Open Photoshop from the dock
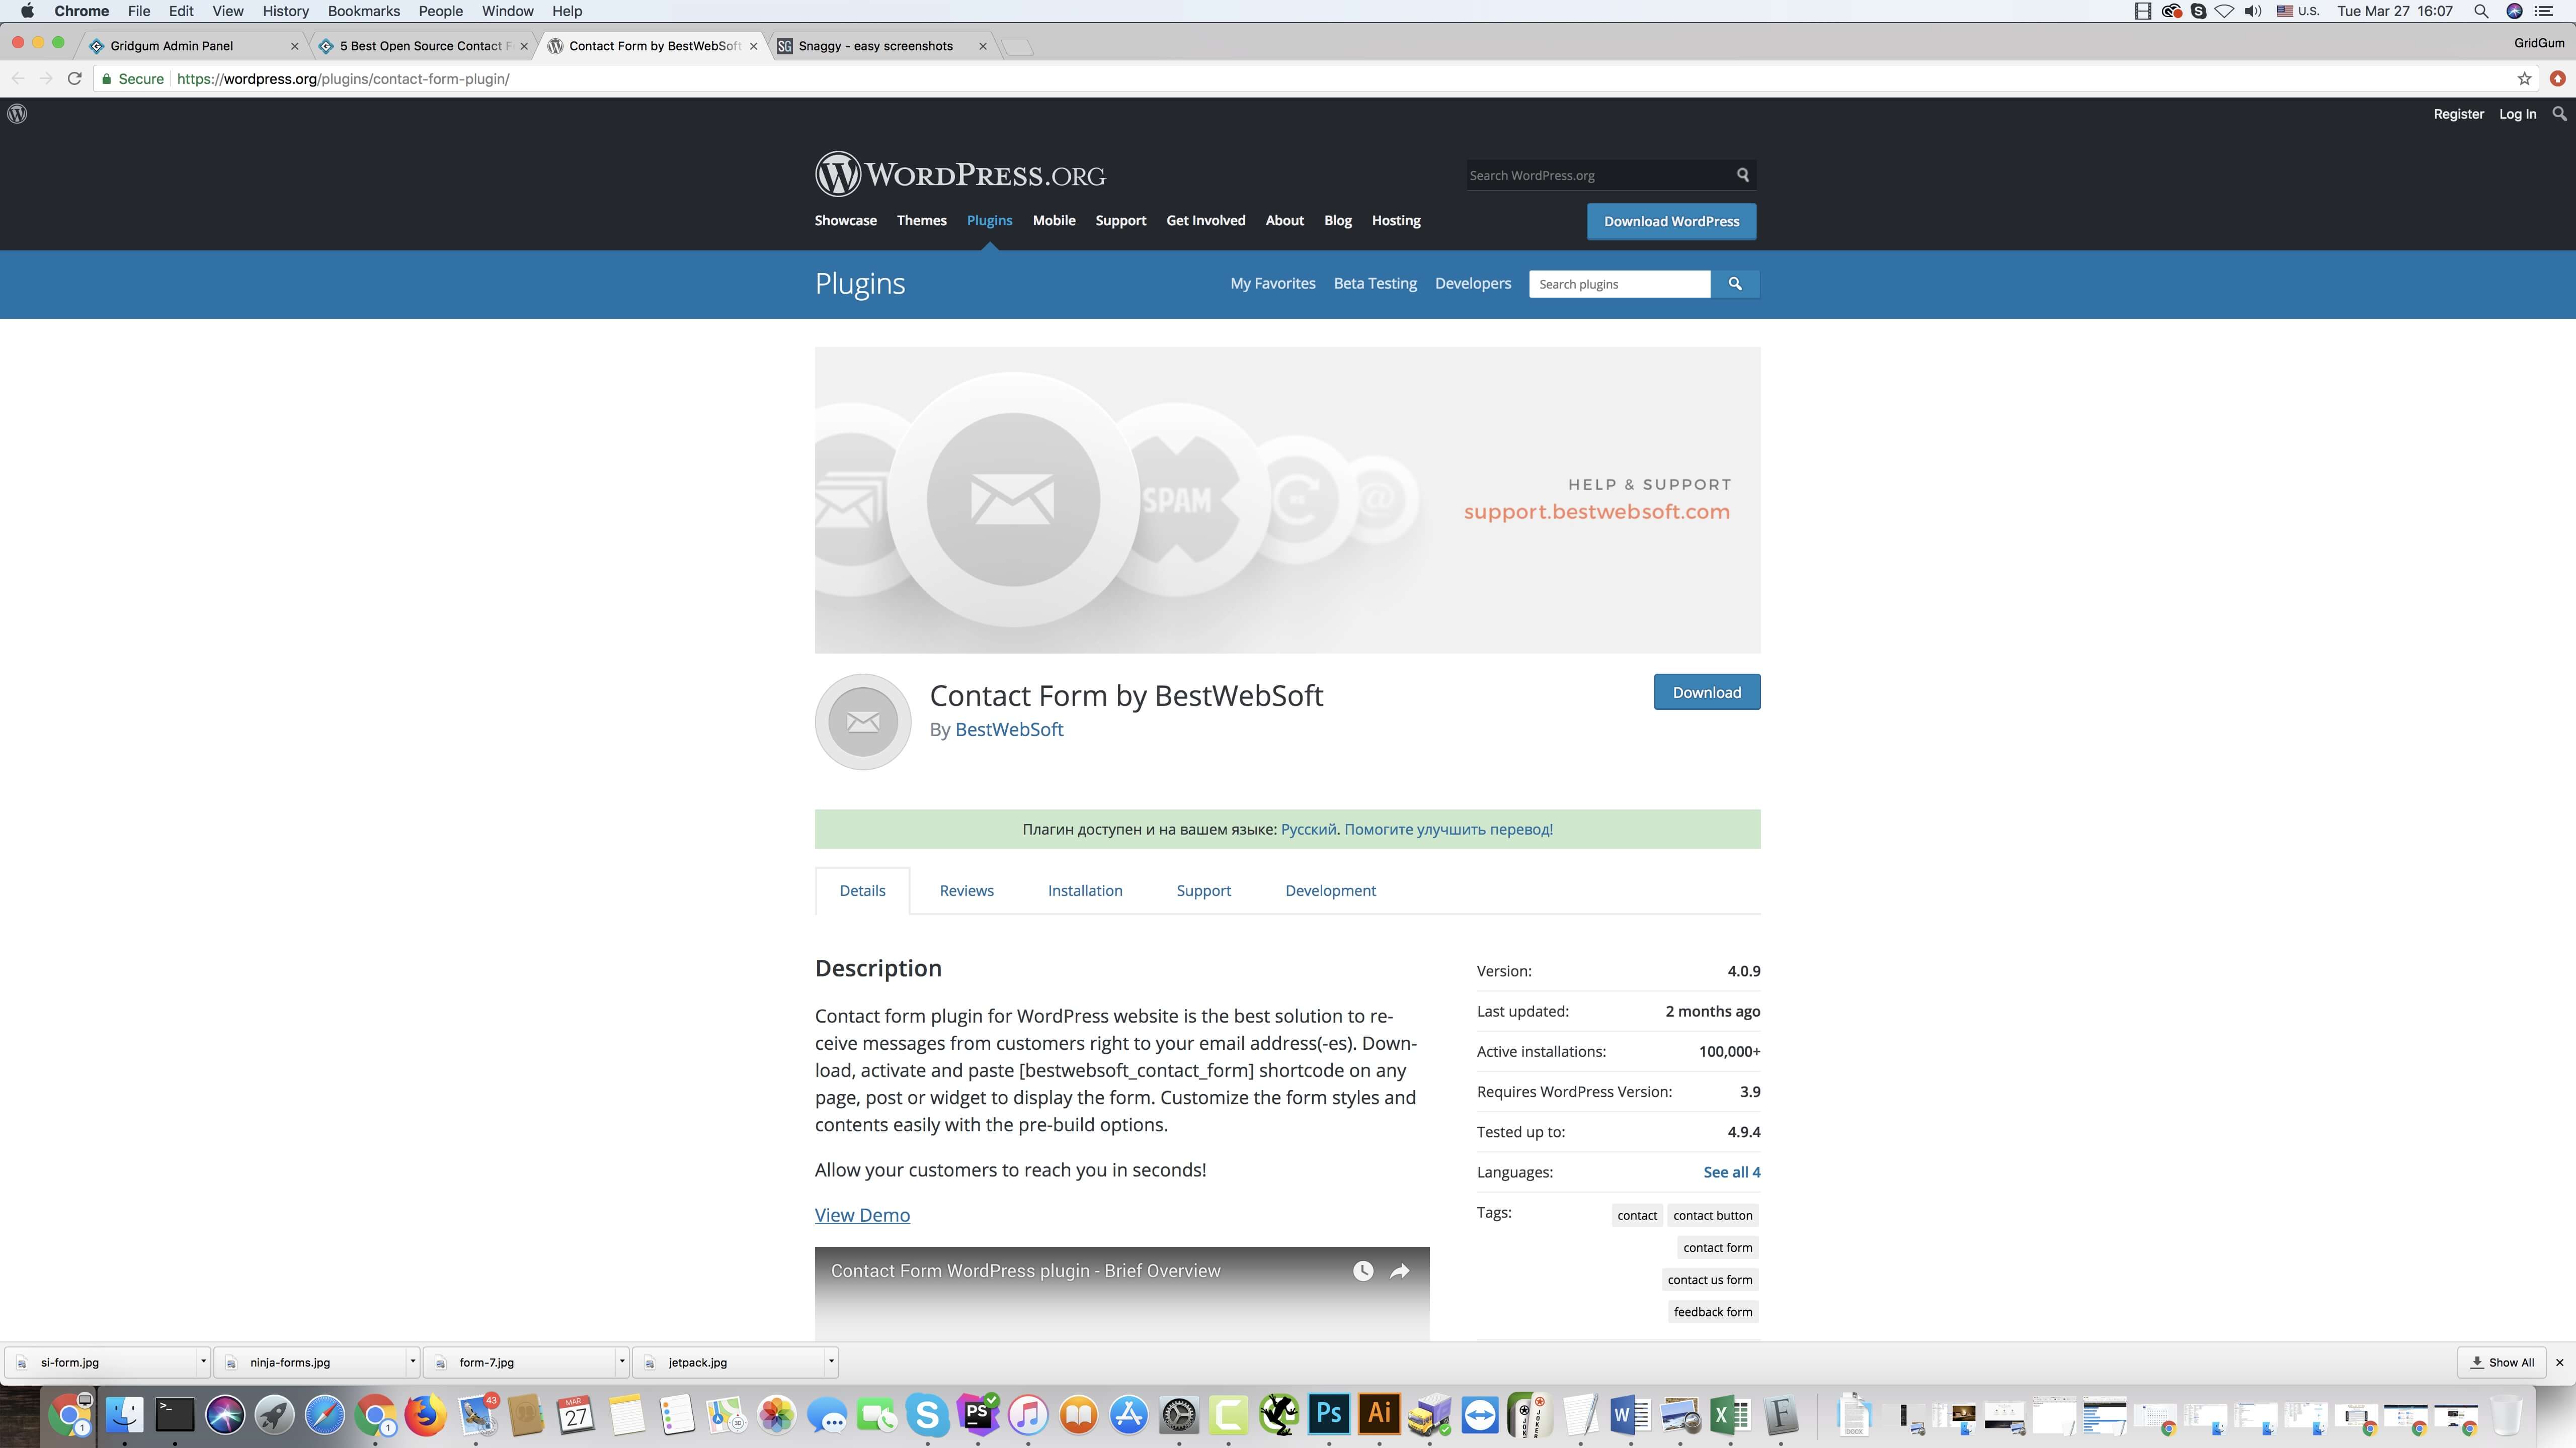This screenshot has width=2576, height=1448. coord(1329,1415)
